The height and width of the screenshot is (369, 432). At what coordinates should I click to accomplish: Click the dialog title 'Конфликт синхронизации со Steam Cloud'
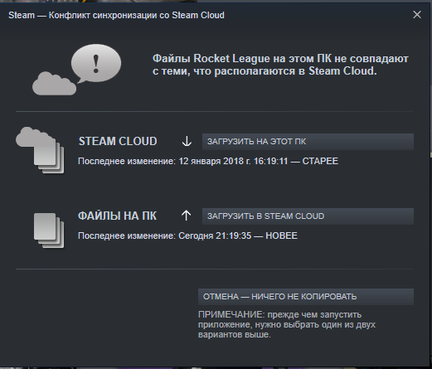click(x=116, y=15)
